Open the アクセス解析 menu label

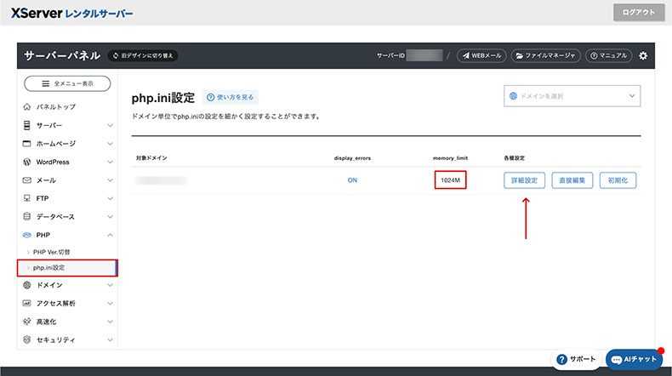tap(55, 304)
